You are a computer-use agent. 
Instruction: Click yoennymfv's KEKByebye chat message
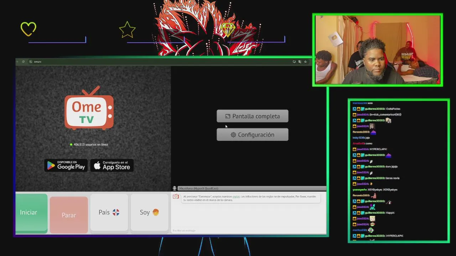pos(375,190)
